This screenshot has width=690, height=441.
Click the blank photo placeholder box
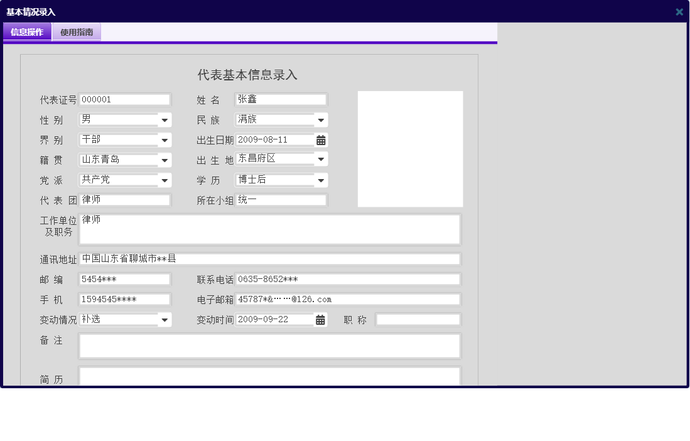tap(410, 150)
